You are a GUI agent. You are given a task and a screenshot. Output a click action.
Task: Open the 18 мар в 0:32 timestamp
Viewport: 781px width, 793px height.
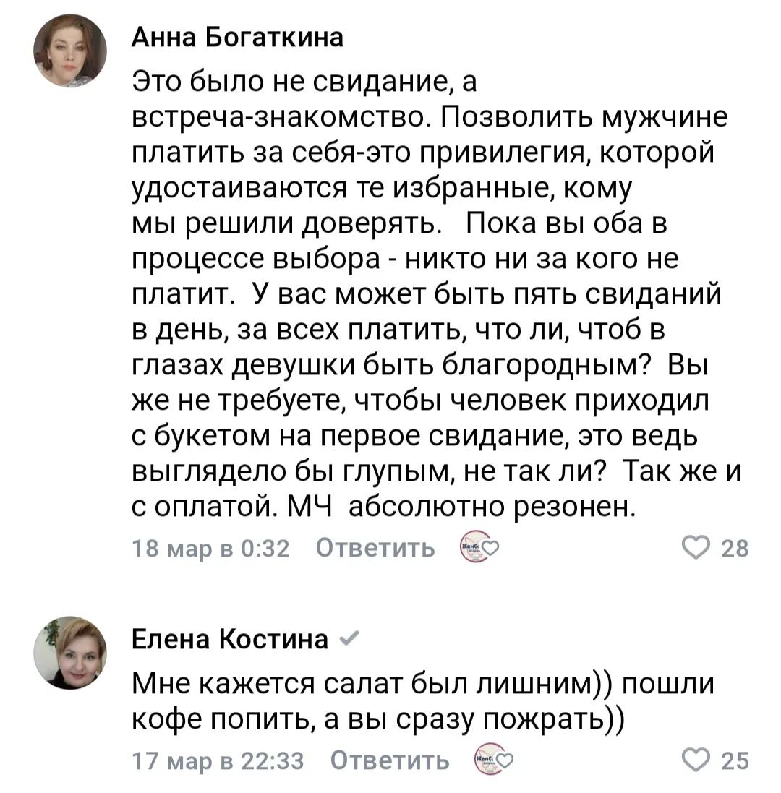coord(210,549)
